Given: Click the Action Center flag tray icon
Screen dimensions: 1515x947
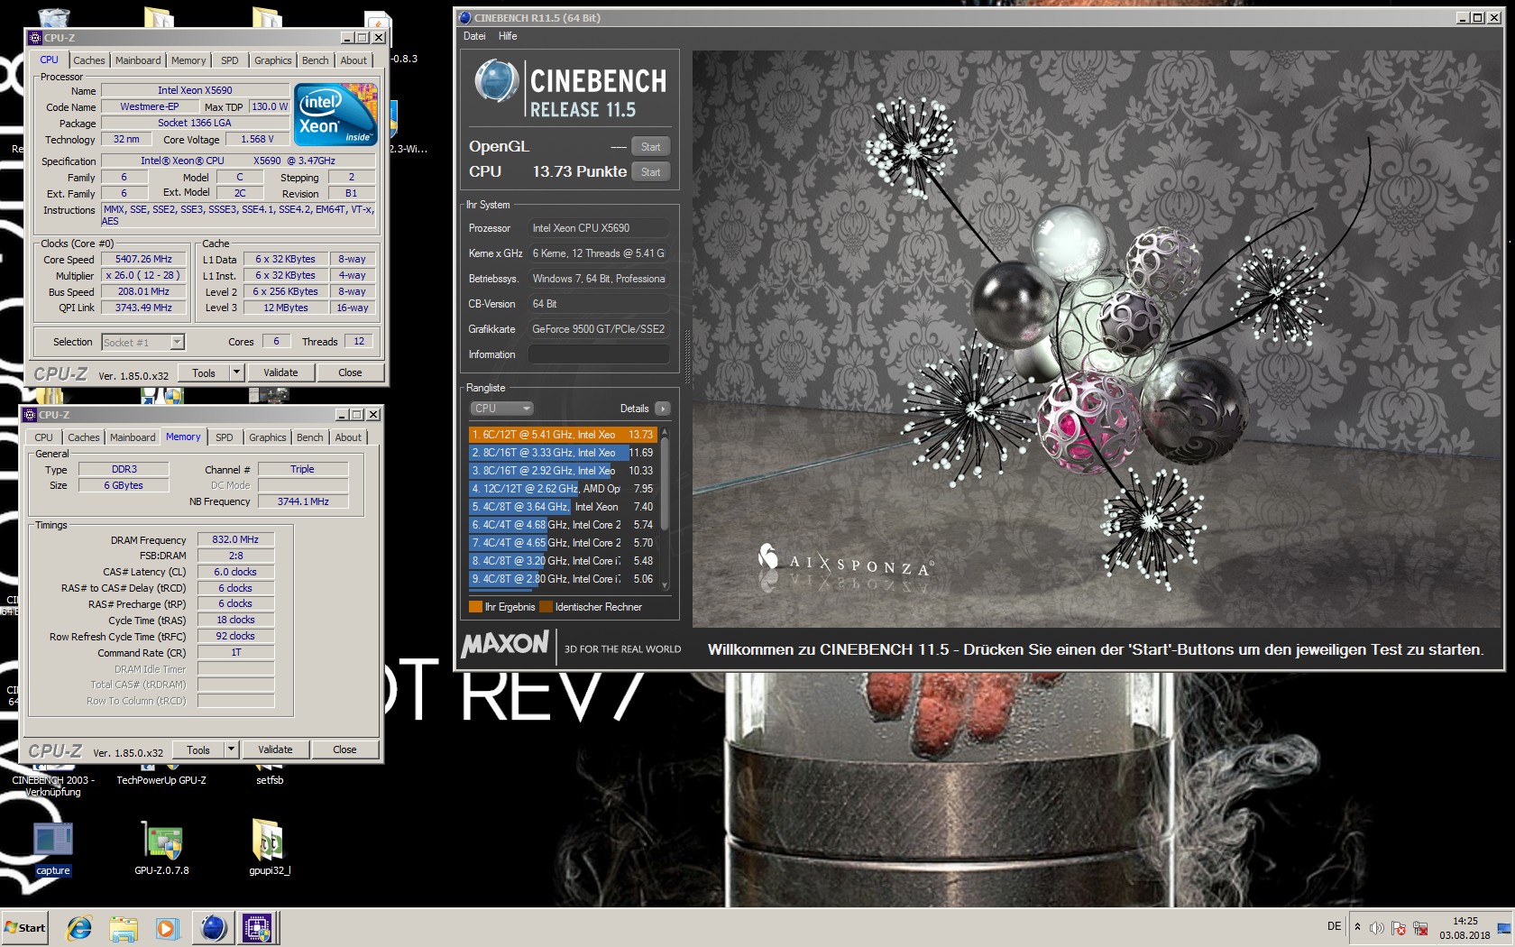Looking at the screenshot, I should [x=1398, y=928].
